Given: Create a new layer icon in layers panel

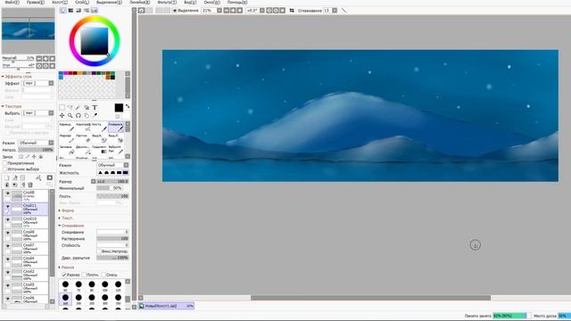Looking at the screenshot, I should pos(6,177).
